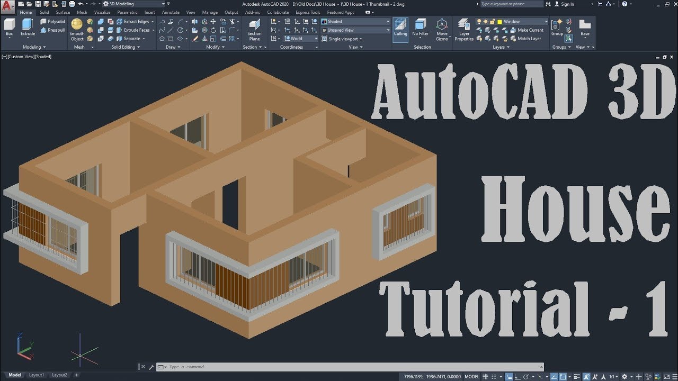Switch to the Visualize ribbon tab

tap(102, 12)
